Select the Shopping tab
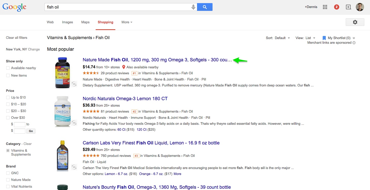 (x=105, y=22)
